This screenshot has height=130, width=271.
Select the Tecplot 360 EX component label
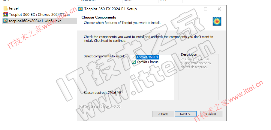coord(147,57)
